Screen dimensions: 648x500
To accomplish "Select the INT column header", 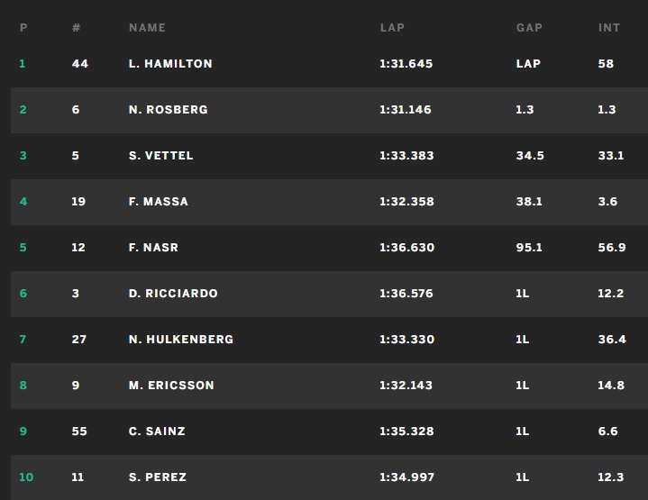I will (x=609, y=28).
